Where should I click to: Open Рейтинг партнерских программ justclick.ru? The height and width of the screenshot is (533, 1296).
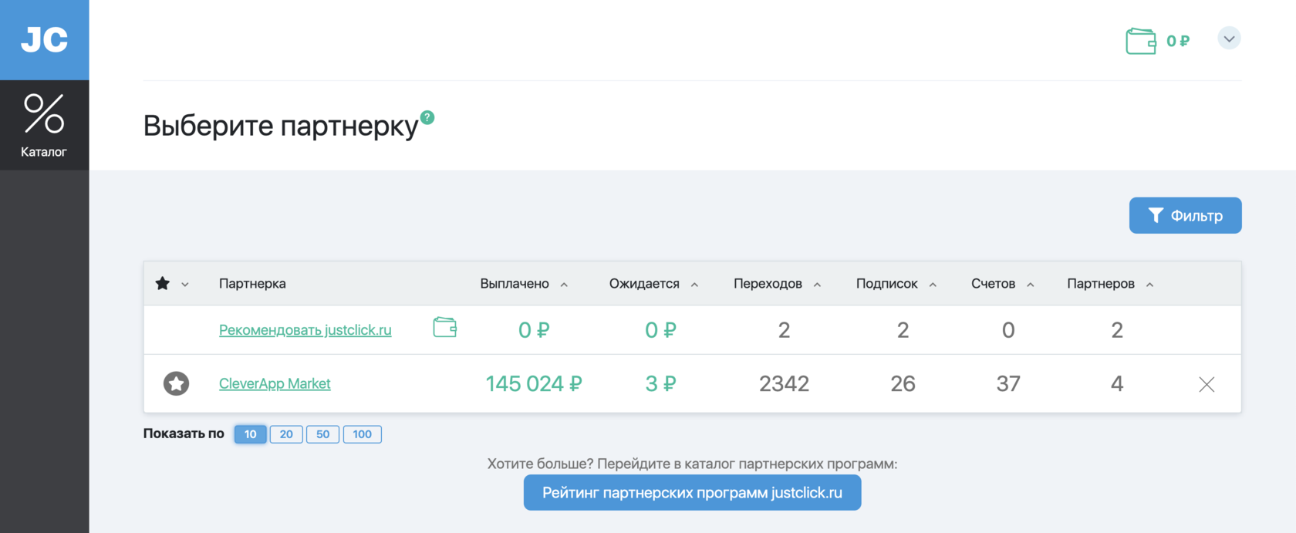692,493
